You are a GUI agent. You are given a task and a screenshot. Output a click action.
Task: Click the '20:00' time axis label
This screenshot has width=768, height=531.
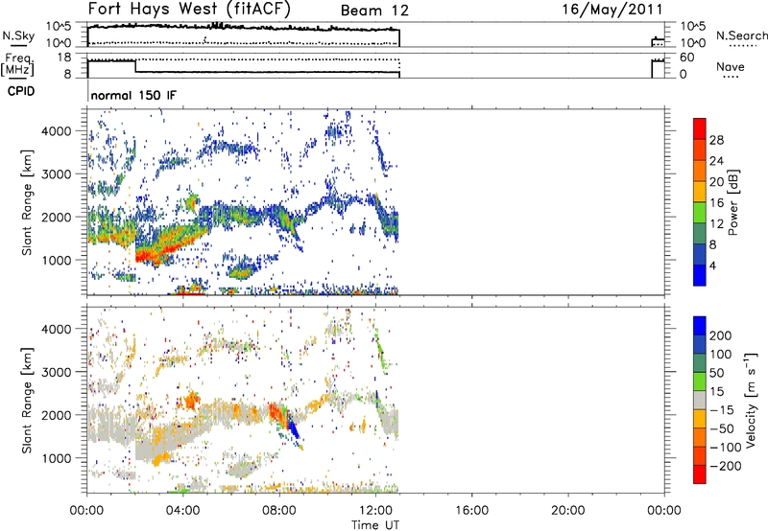point(568,511)
